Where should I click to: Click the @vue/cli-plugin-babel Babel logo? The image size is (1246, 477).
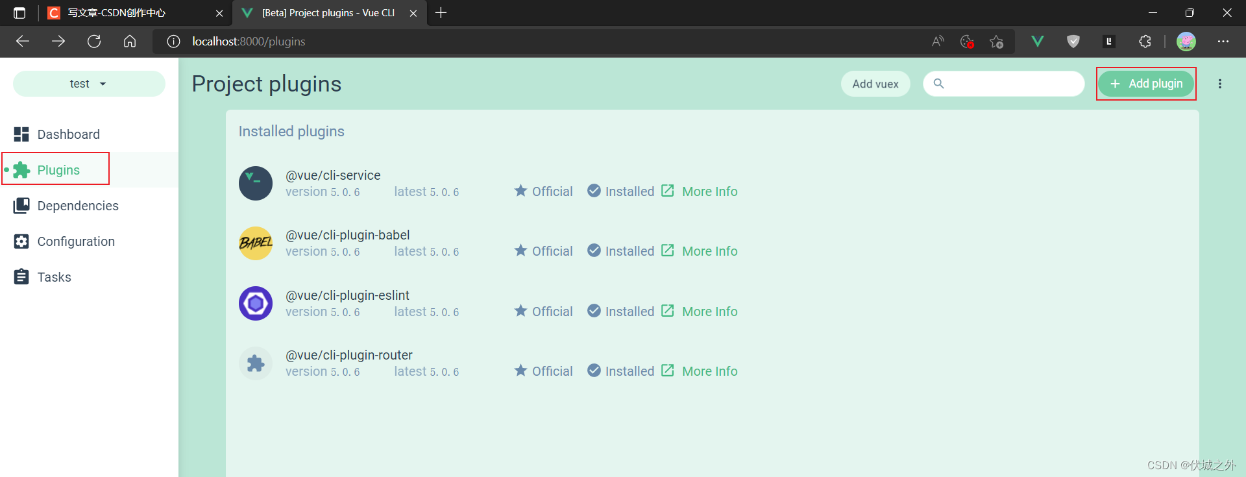click(x=255, y=243)
